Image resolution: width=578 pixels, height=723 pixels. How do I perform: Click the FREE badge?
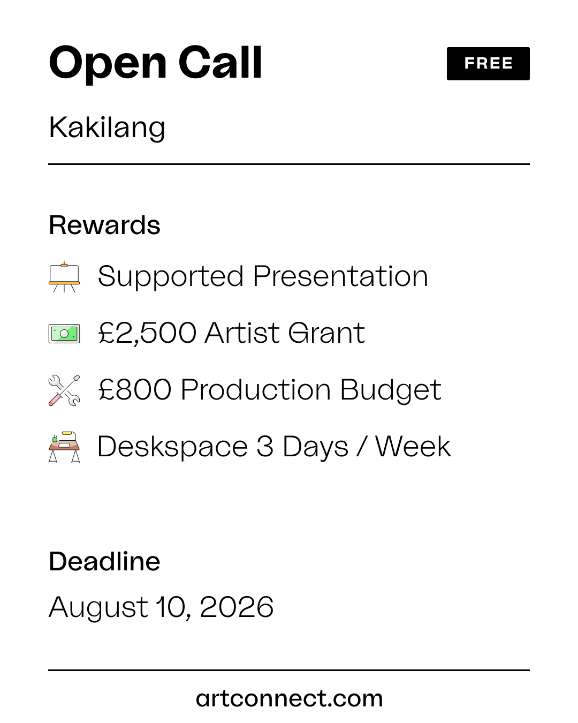tap(488, 64)
